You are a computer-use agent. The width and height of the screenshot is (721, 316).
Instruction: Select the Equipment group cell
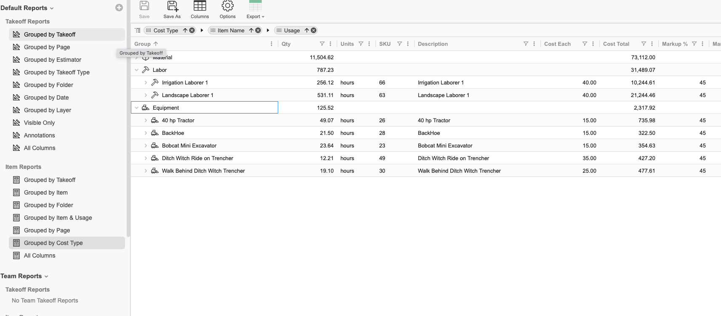tap(205, 108)
